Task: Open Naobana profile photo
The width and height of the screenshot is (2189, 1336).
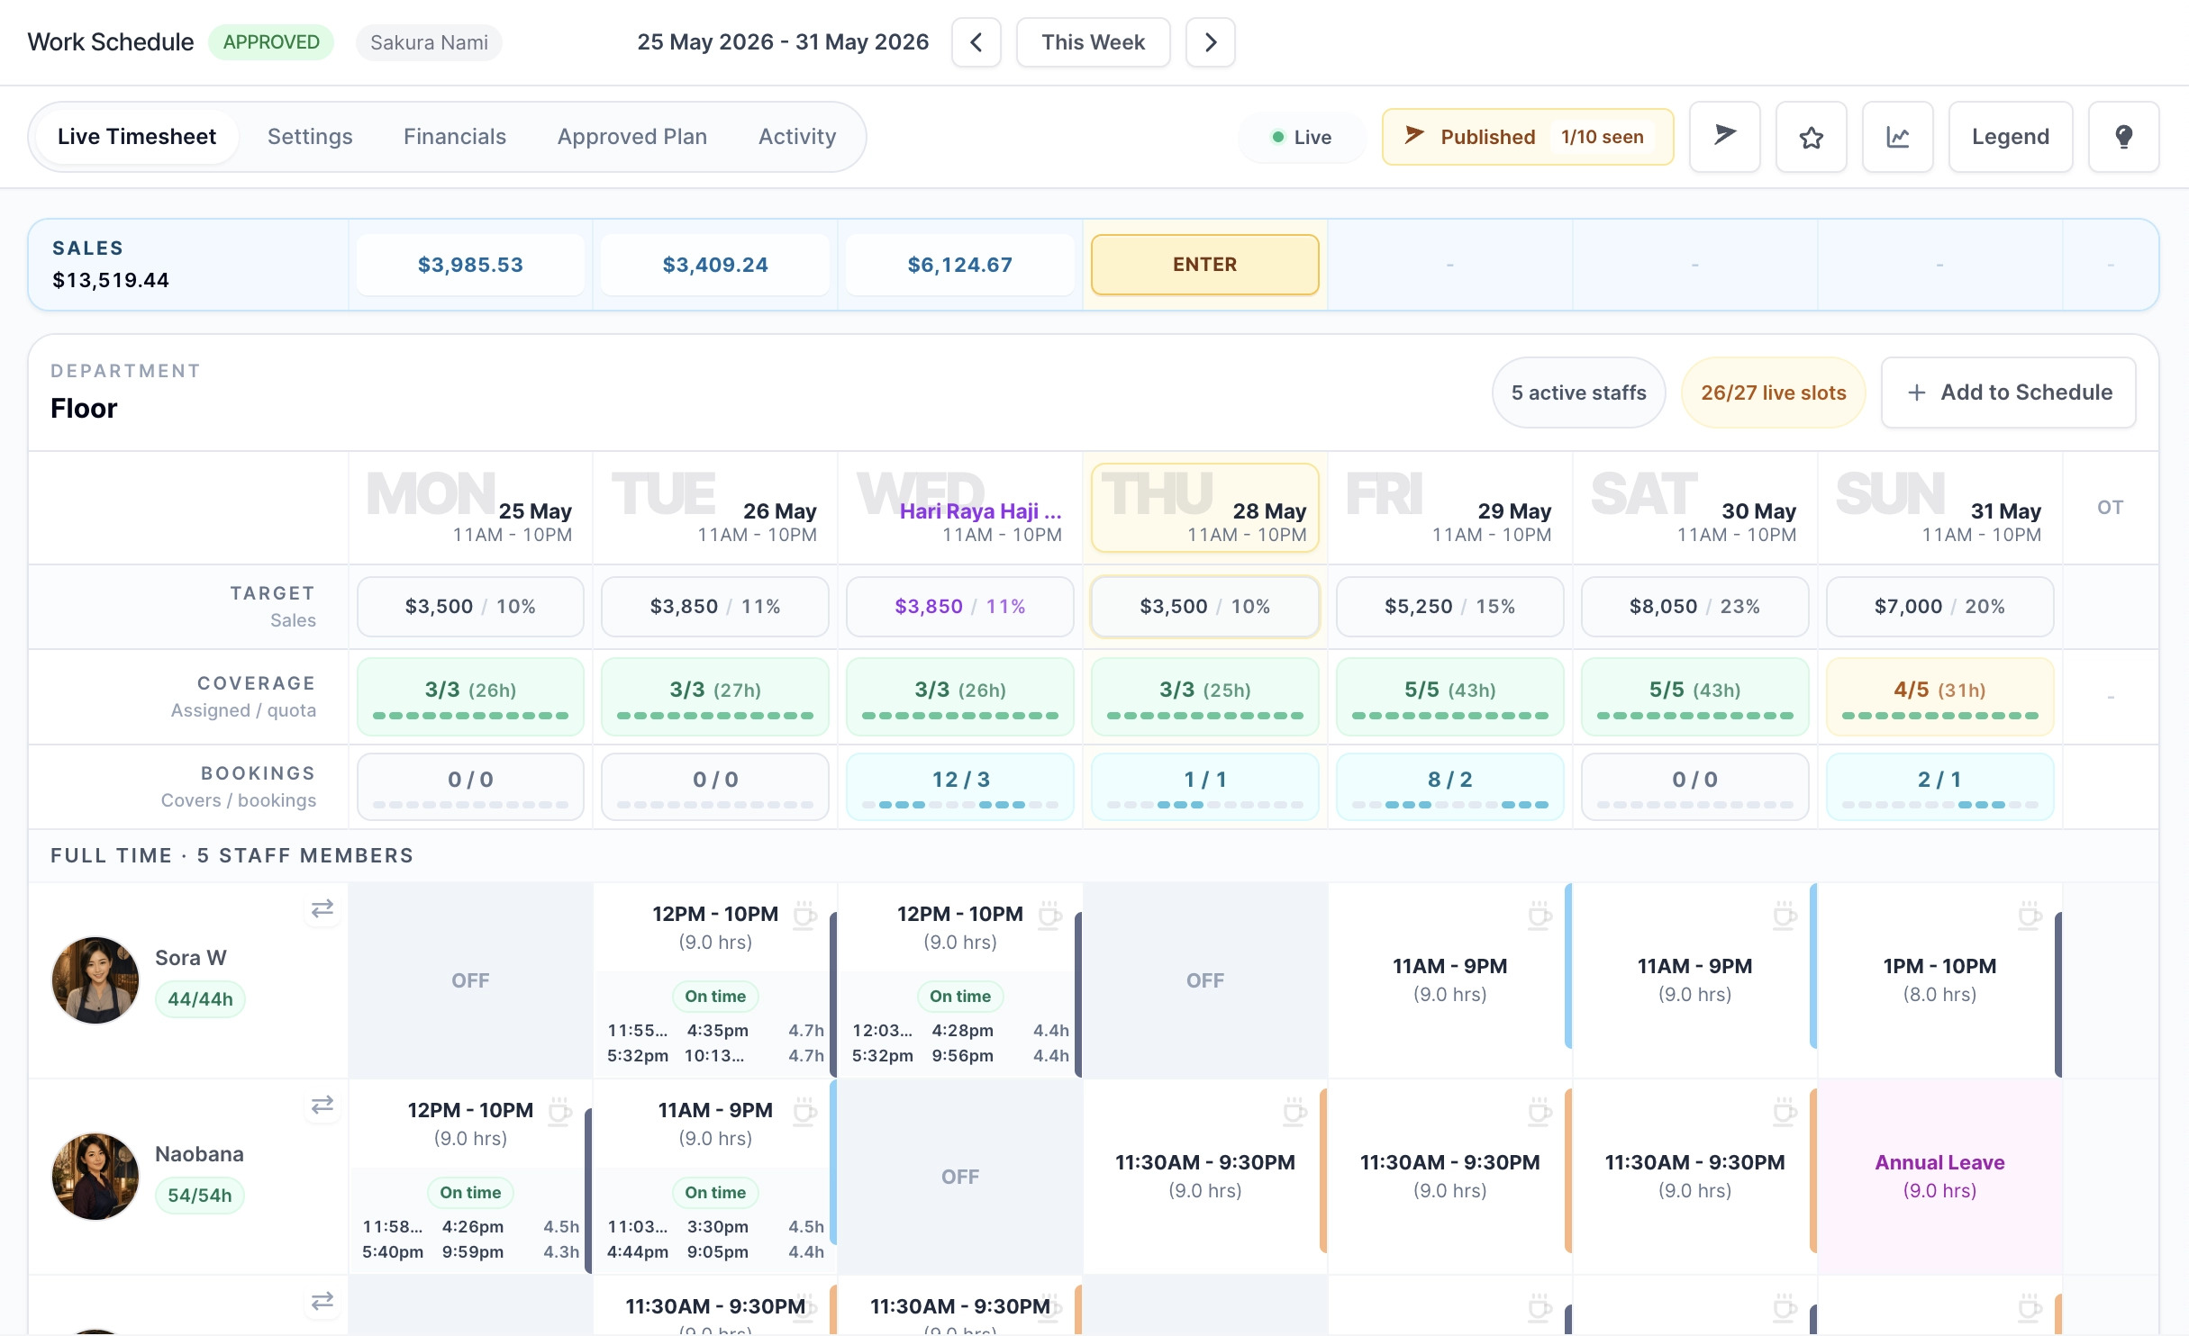Action: [x=95, y=1176]
